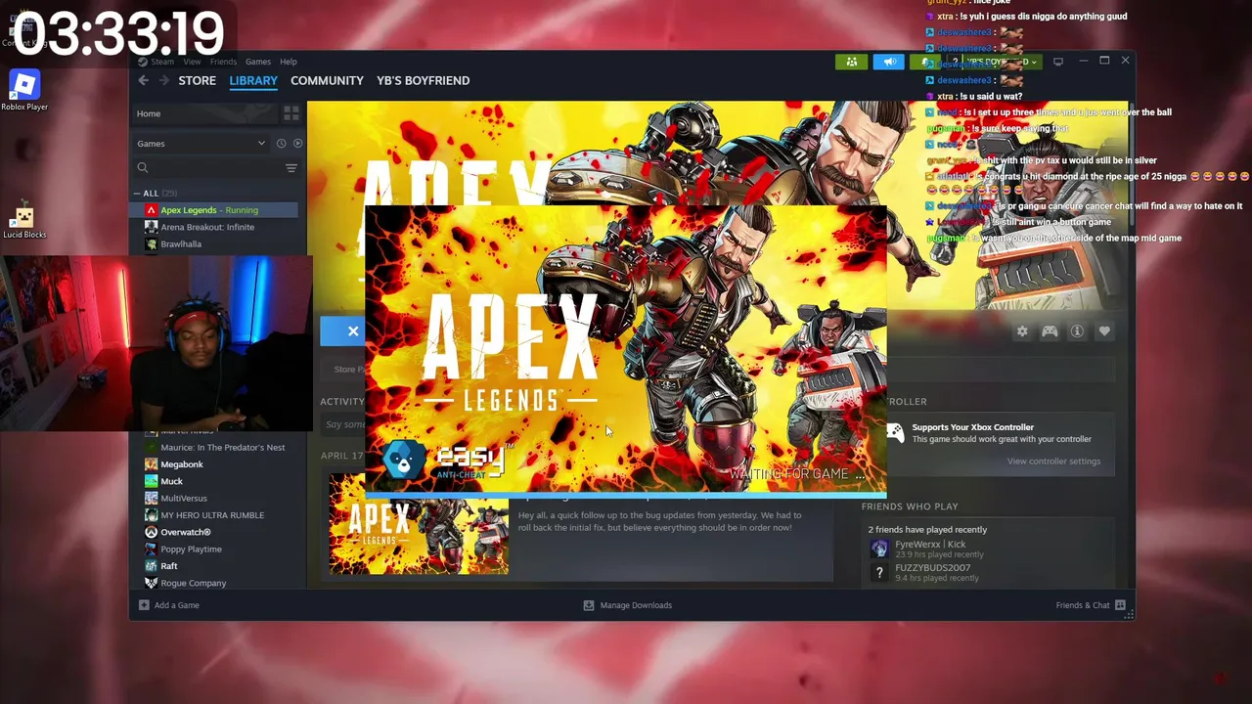Open the Games menu
The width and height of the screenshot is (1252, 704).
(x=258, y=62)
